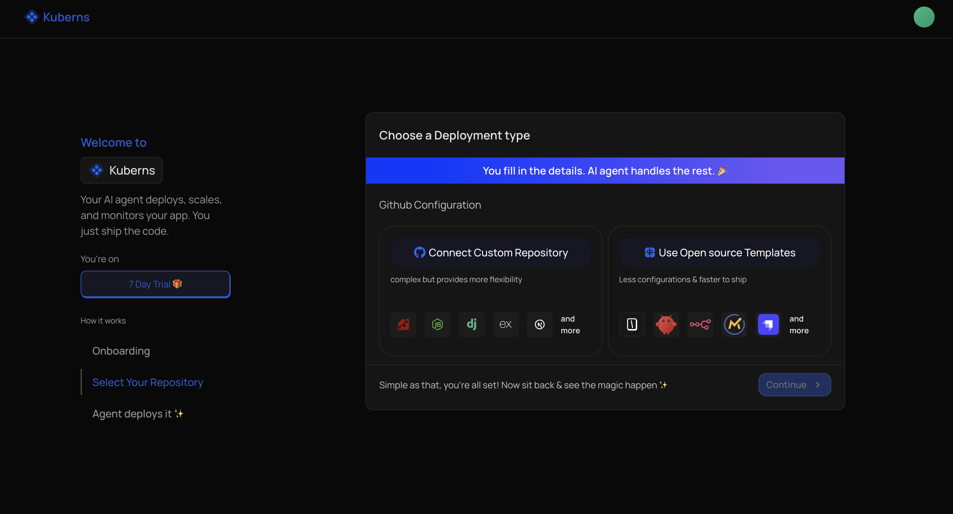Click the Node.js framework icon
The width and height of the screenshot is (953, 514).
pos(437,324)
